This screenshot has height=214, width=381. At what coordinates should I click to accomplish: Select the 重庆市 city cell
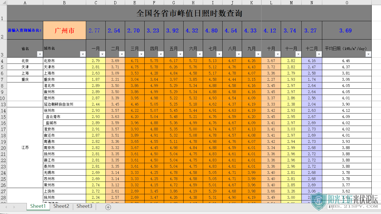(x=64, y=79)
